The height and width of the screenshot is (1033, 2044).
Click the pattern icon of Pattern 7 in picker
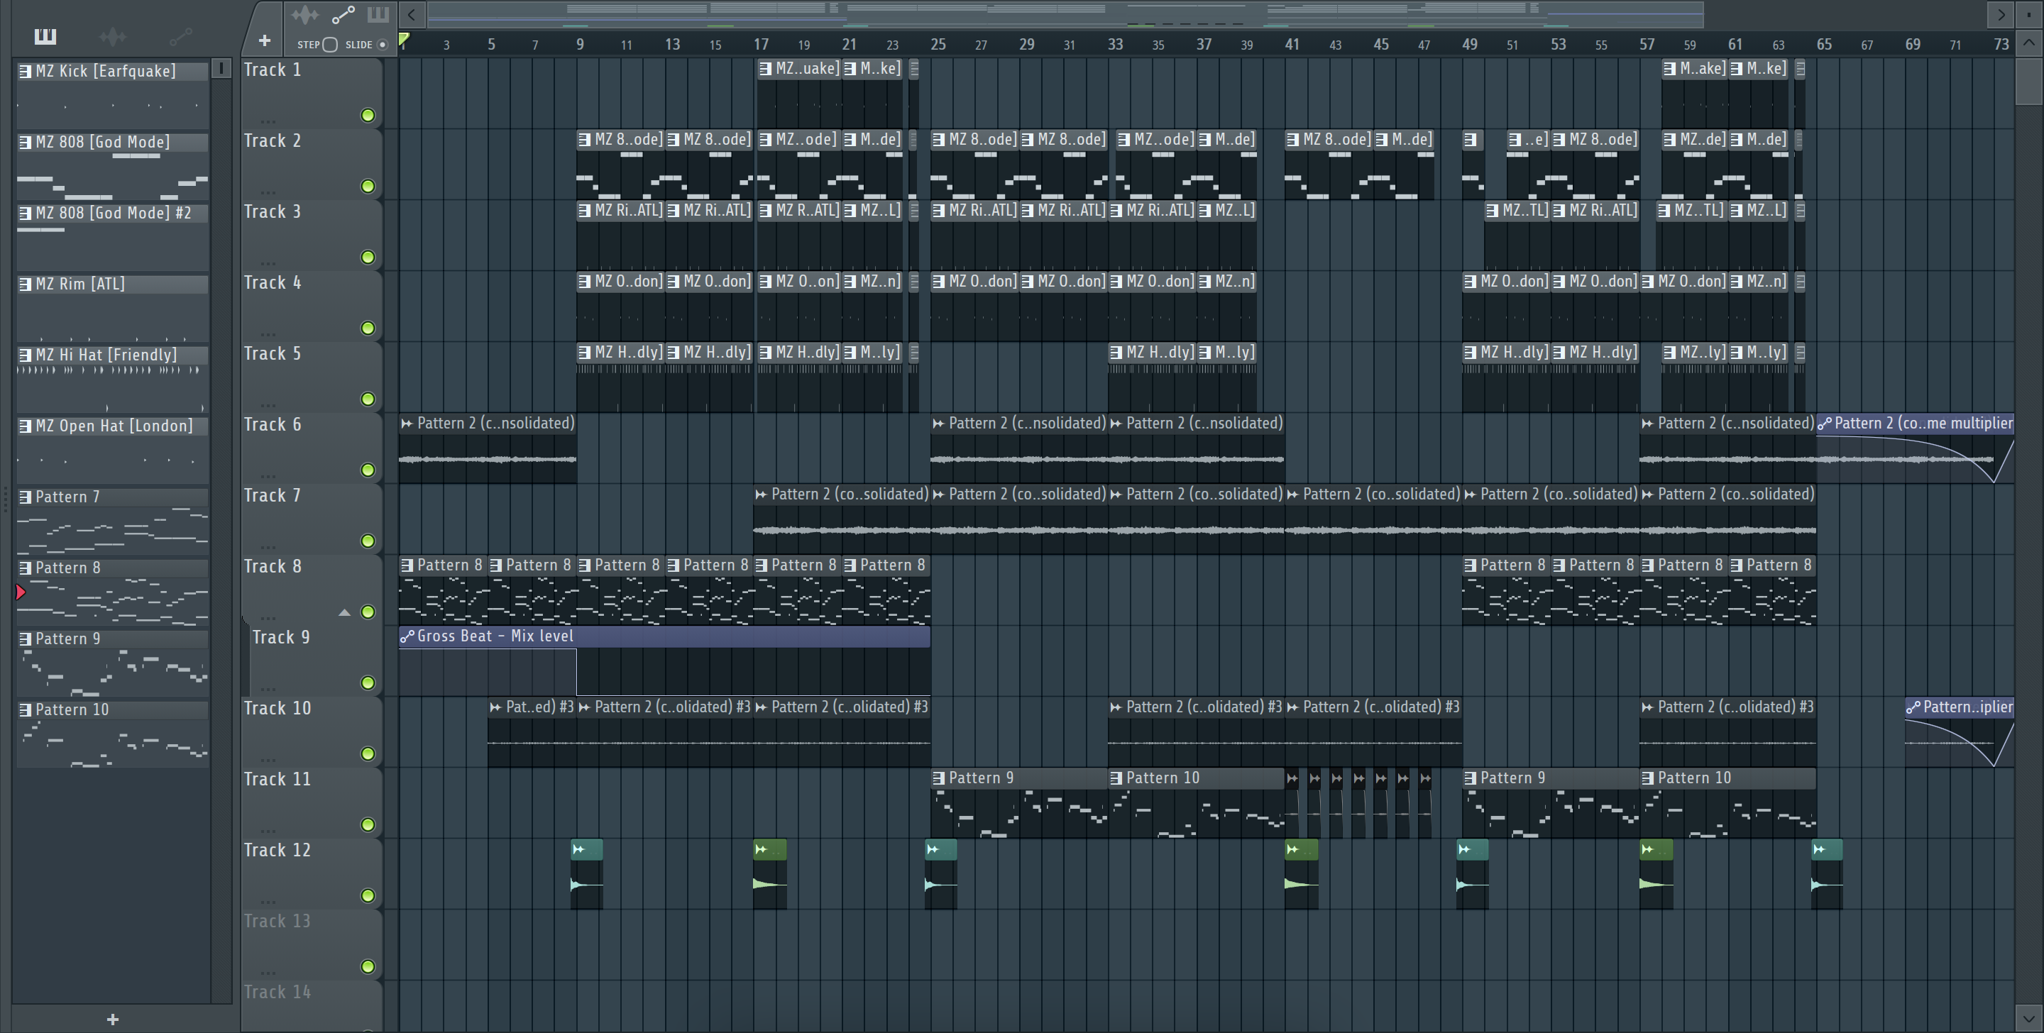click(x=26, y=497)
